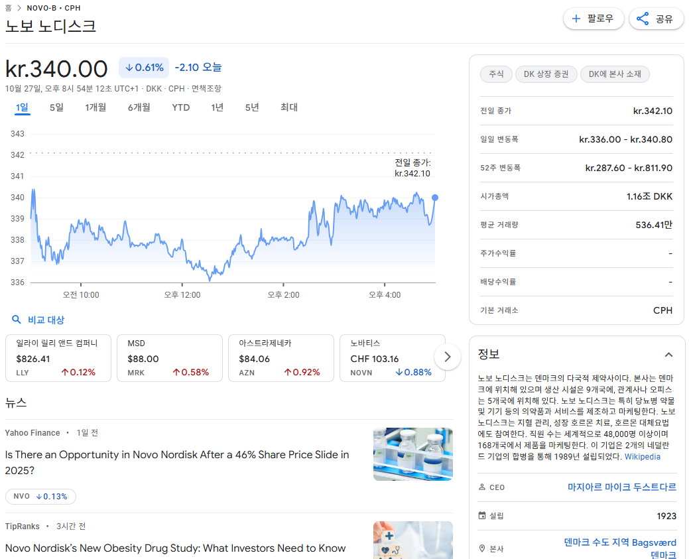Click the TipRanks article thumbnail image
The width and height of the screenshot is (689, 559).
tap(412, 540)
